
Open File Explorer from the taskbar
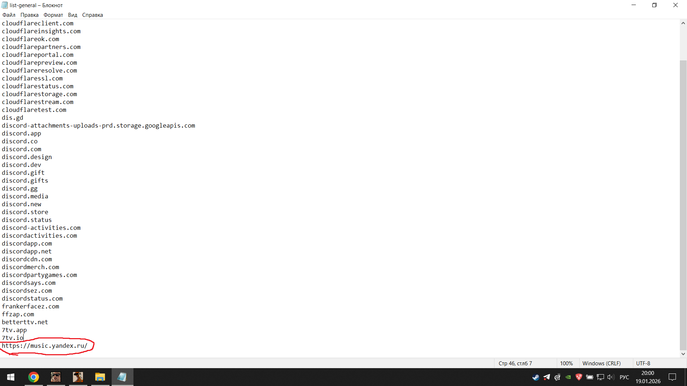click(x=100, y=377)
